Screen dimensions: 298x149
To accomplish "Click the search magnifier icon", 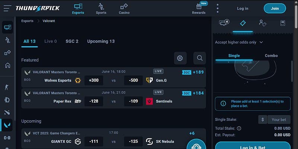I will [x=200, y=58].
